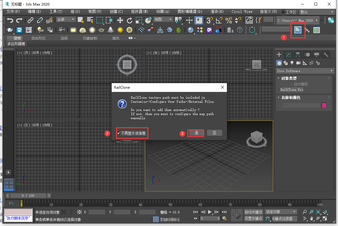Activate the Select and Rotate tool
338x226 pixels.
(129, 20)
